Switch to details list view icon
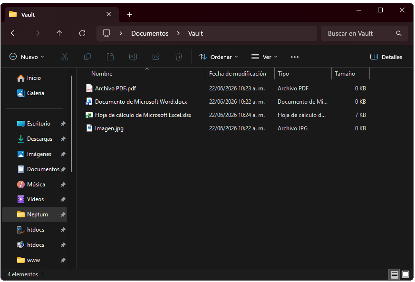 394,274
